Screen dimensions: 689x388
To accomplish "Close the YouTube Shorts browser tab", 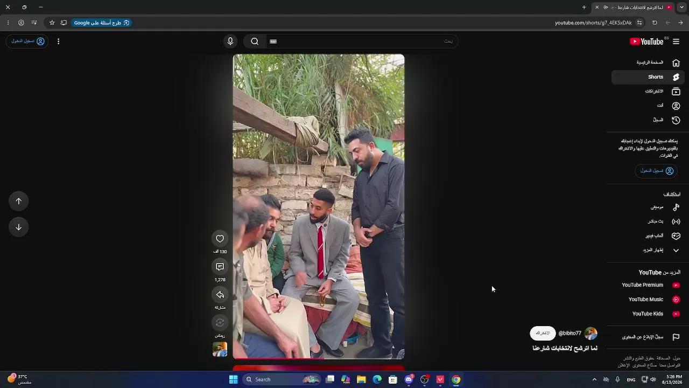I will coord(597,8).
